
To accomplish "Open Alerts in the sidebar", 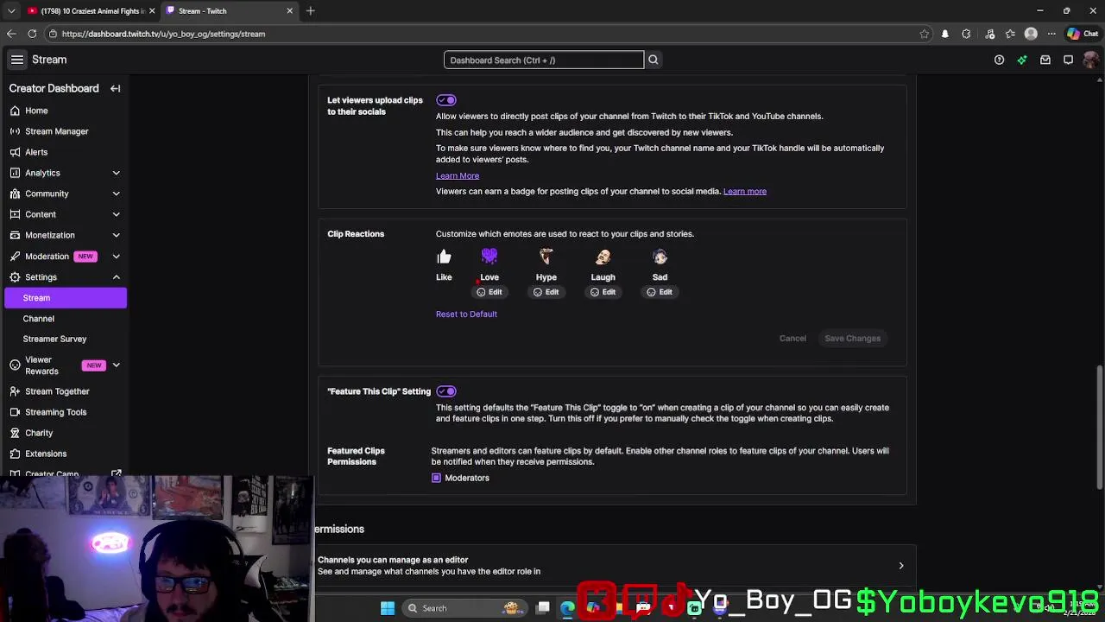I will pos(65,152).
